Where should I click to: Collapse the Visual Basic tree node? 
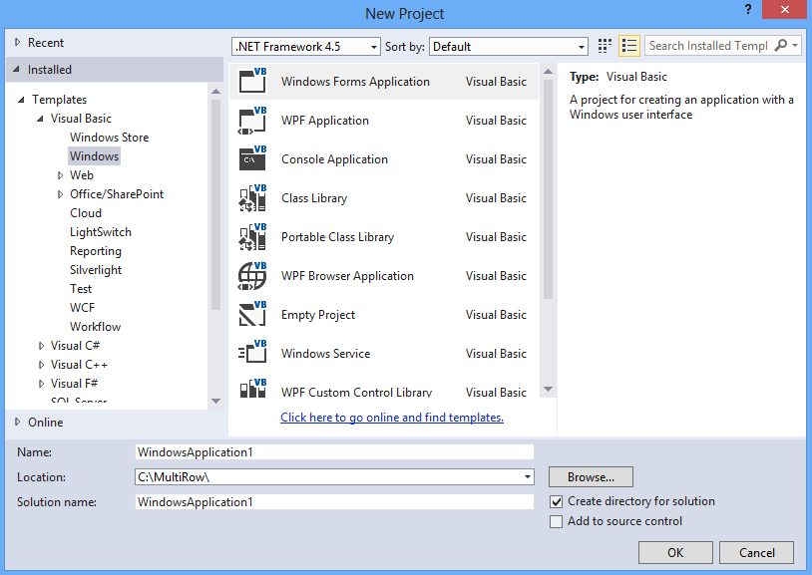tap(40, 119)
